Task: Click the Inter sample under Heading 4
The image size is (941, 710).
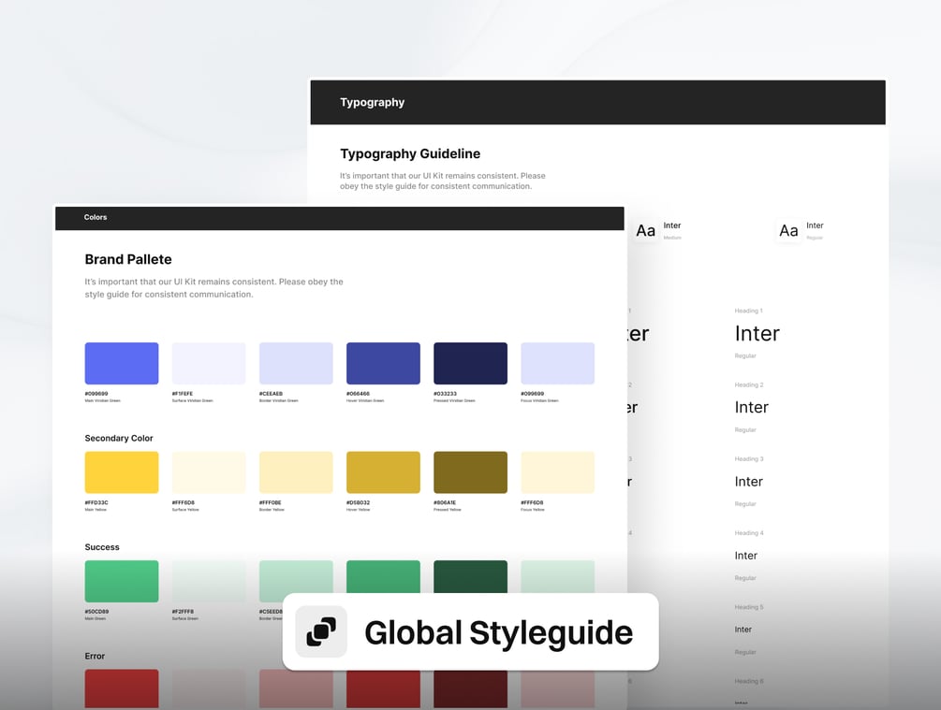Action: pos(746,556)
